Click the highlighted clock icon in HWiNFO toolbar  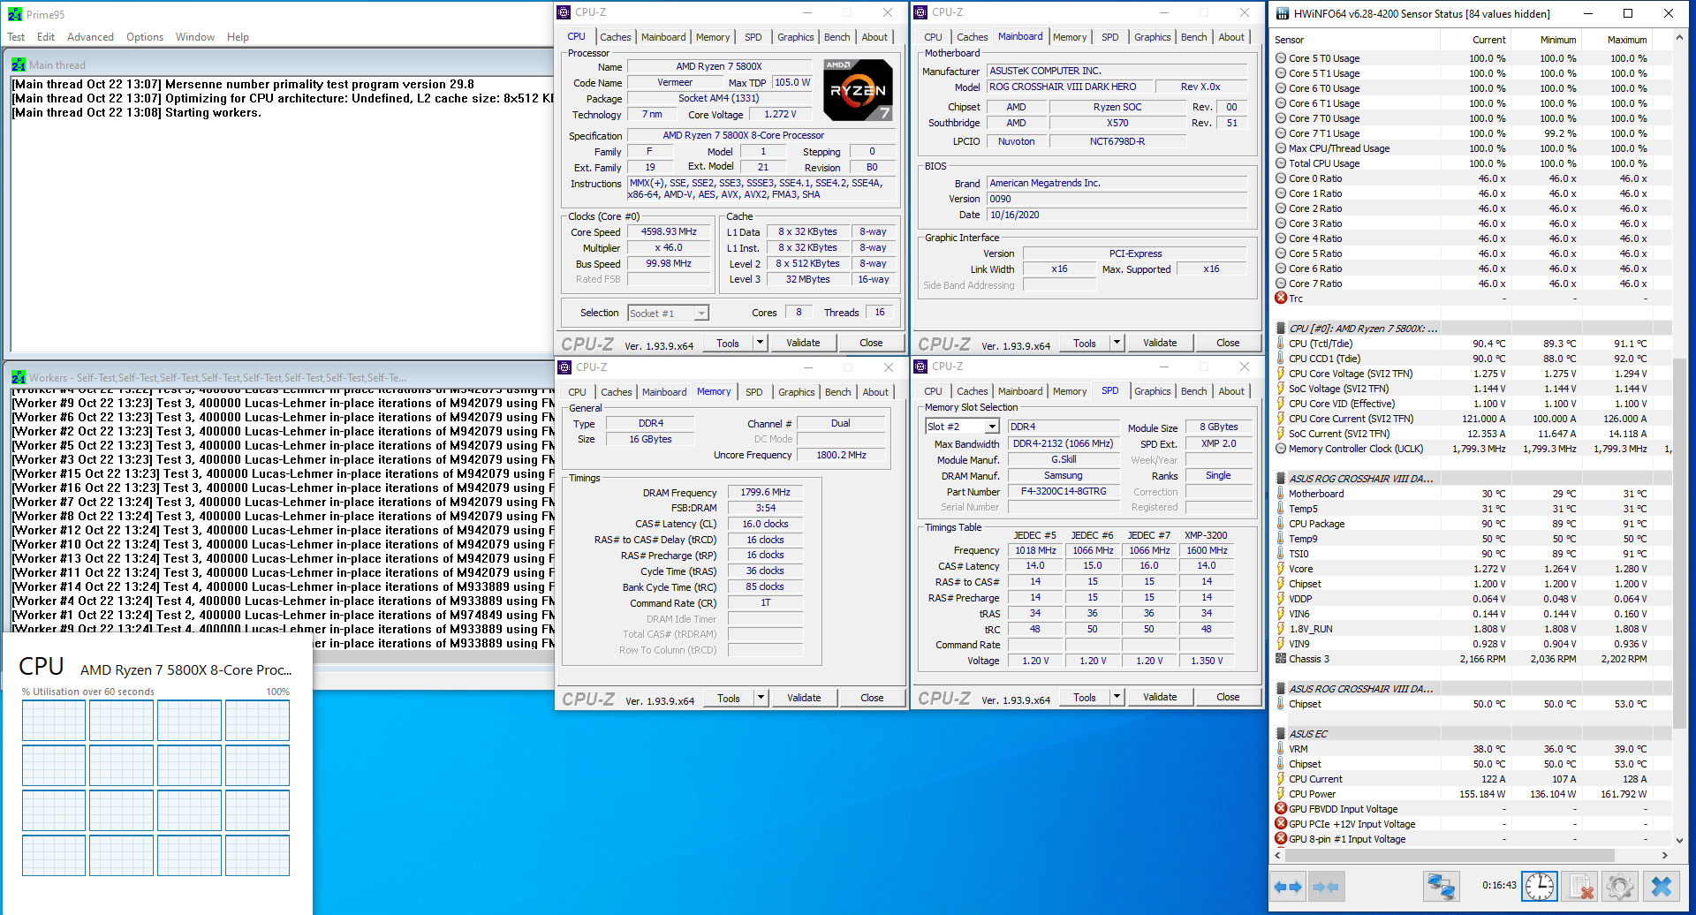1540,886
